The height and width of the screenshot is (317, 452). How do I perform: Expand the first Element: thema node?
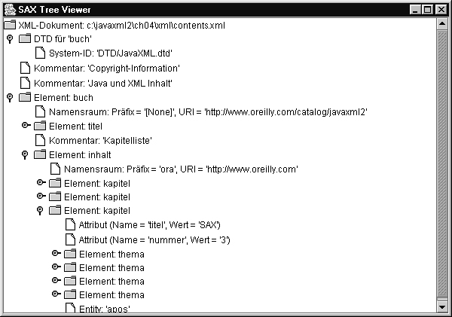click(x=56, y=253)
